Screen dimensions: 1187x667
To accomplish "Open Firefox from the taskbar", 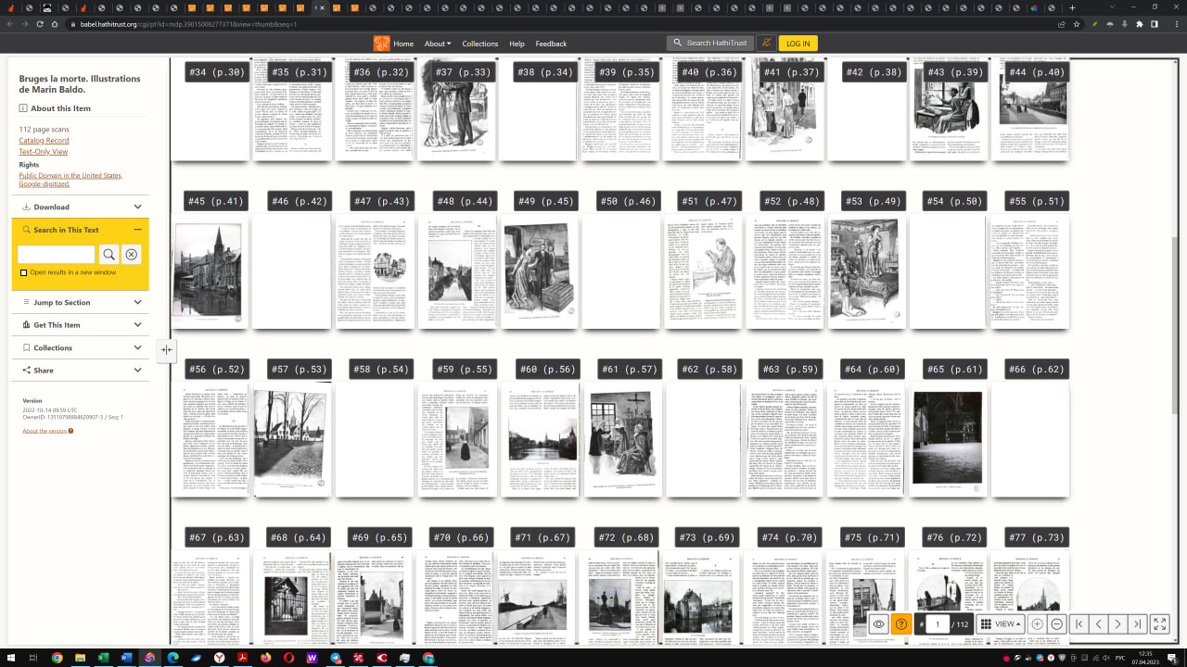I will click(x=266, y=658).
